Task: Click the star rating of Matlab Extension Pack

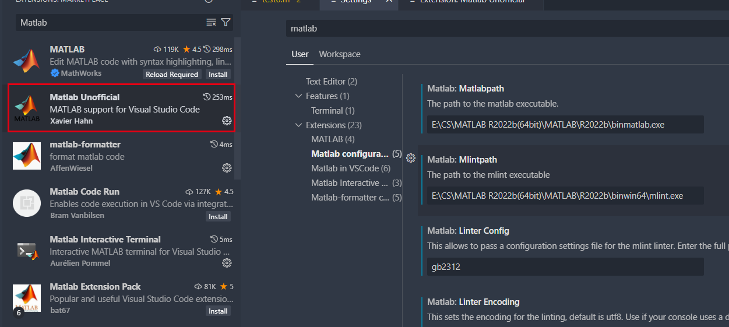Action: pos(227,287)
